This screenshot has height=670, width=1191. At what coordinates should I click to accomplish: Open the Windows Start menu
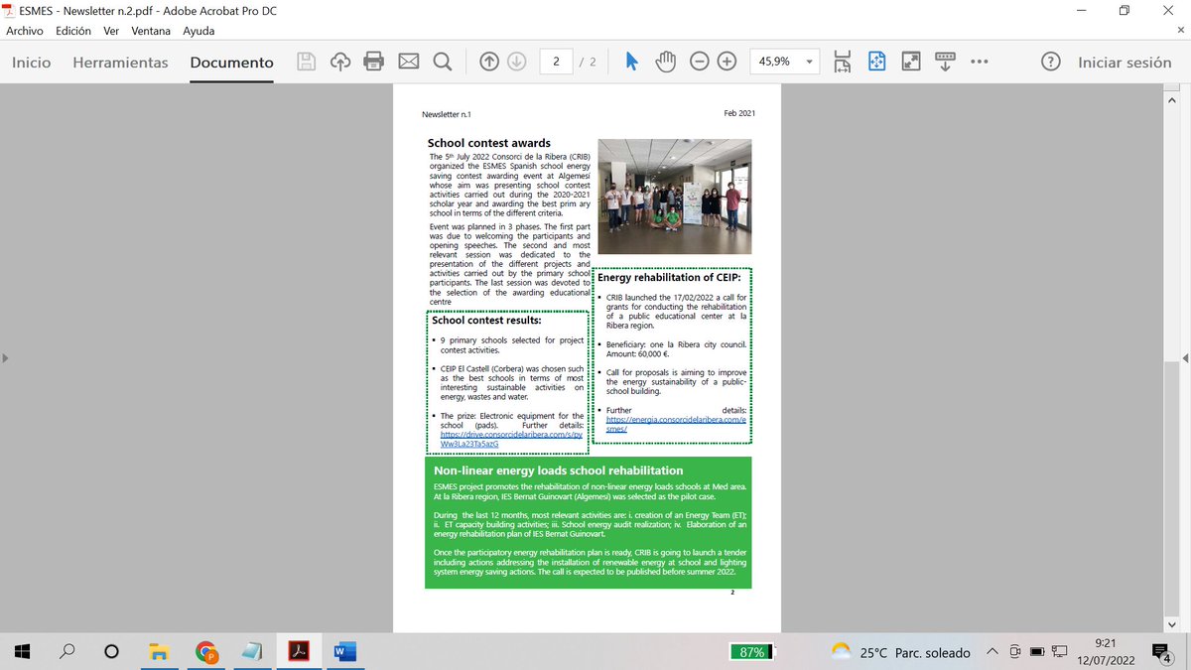(x=24, y=652)
